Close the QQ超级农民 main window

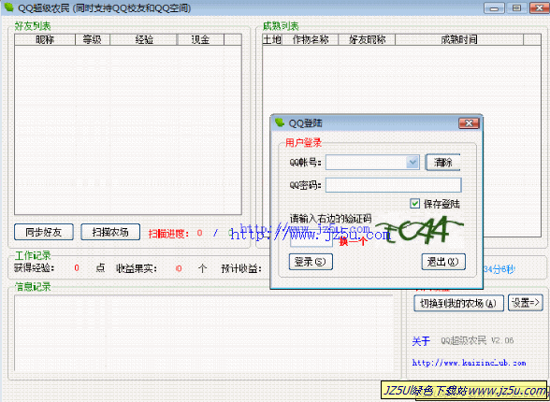click(x=540, y=8)
